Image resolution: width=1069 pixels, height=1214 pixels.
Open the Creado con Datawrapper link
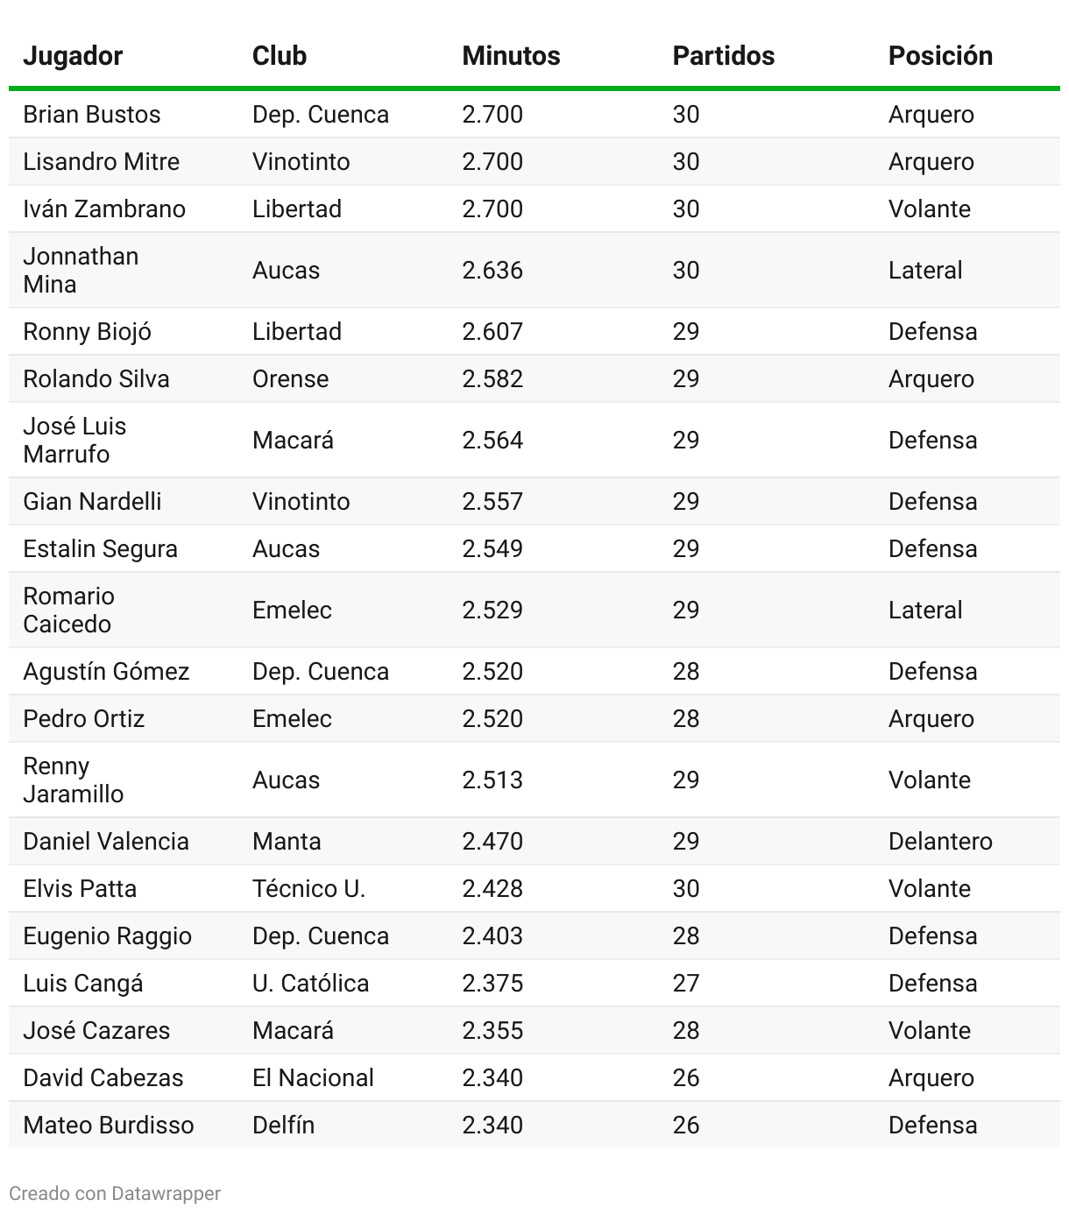115,1193
